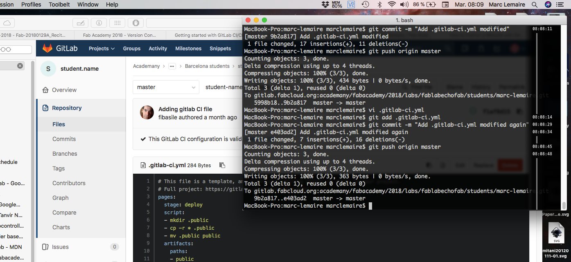571x262 pixels.
Task: Click the copy file path icon beside .gitlab-ci.yml
Action: click(222, 165)
